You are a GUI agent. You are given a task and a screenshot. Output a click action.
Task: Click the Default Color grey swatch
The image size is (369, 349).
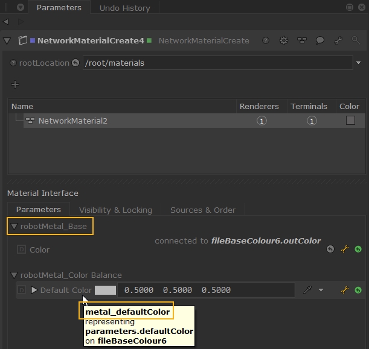coord(105,290)
